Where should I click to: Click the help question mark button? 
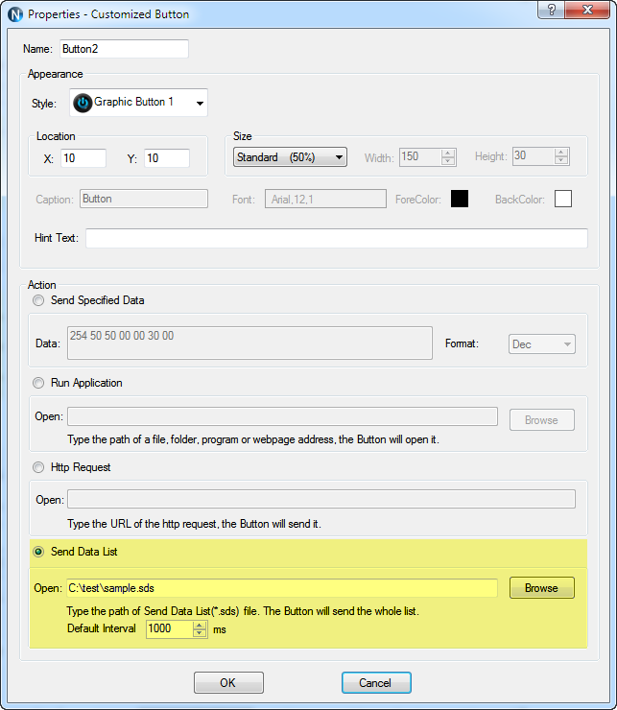click(x=552, y=10)
